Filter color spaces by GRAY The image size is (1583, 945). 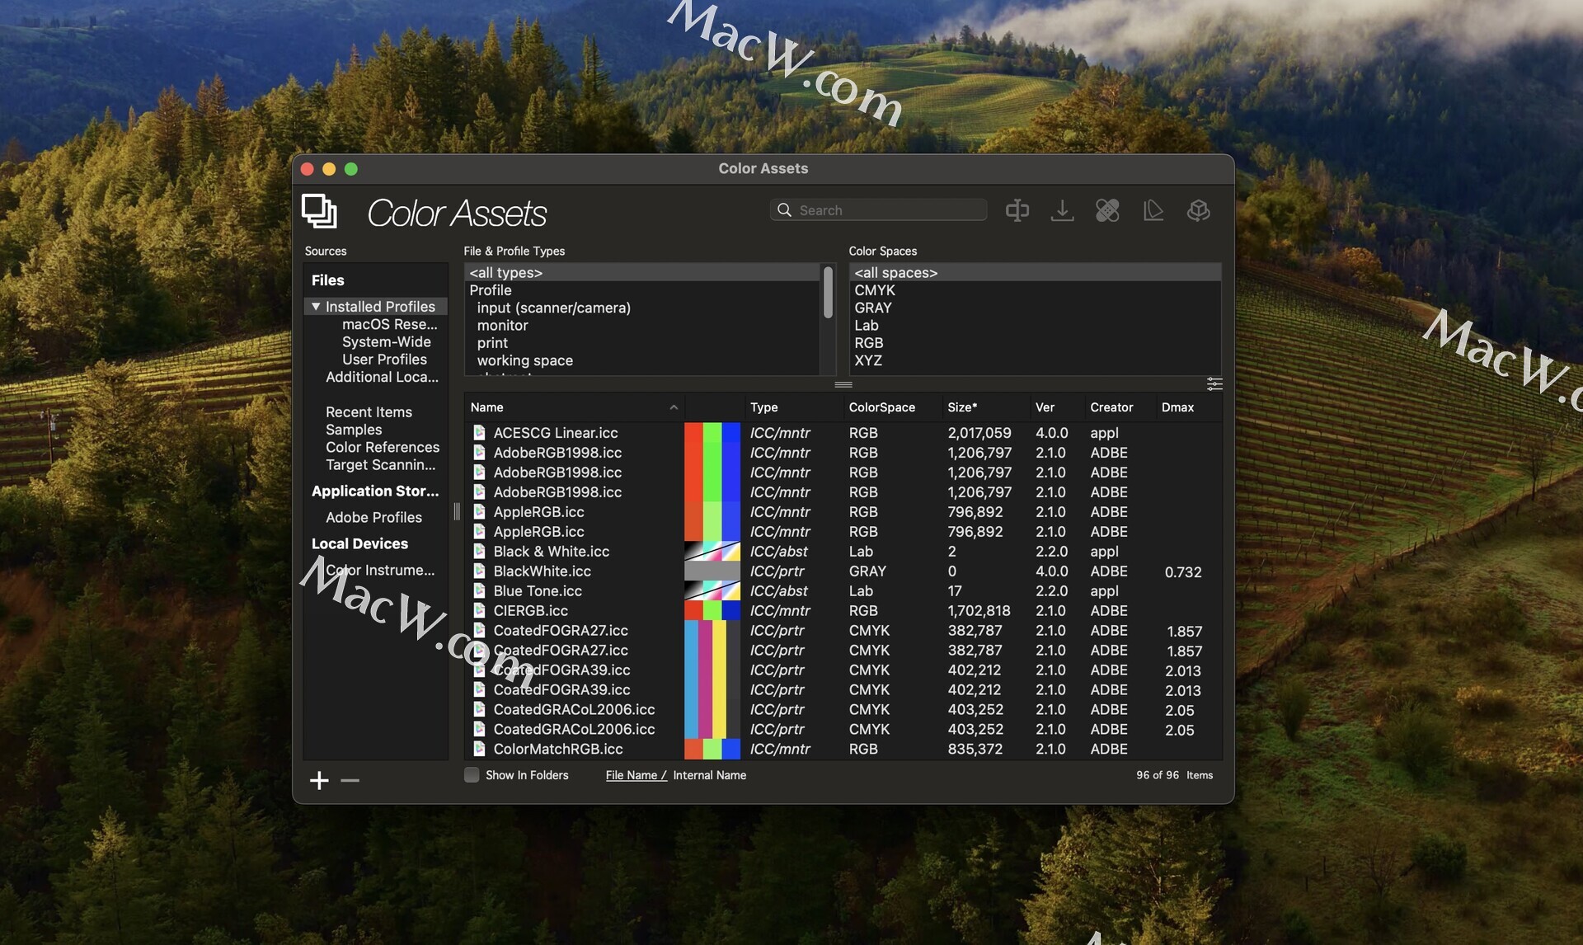873,308
